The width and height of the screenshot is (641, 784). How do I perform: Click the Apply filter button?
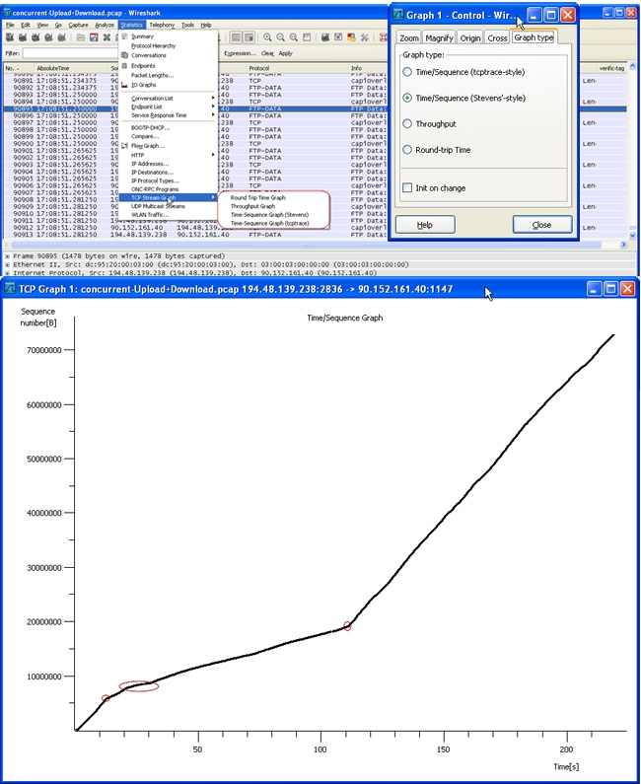tap(286, 53)
